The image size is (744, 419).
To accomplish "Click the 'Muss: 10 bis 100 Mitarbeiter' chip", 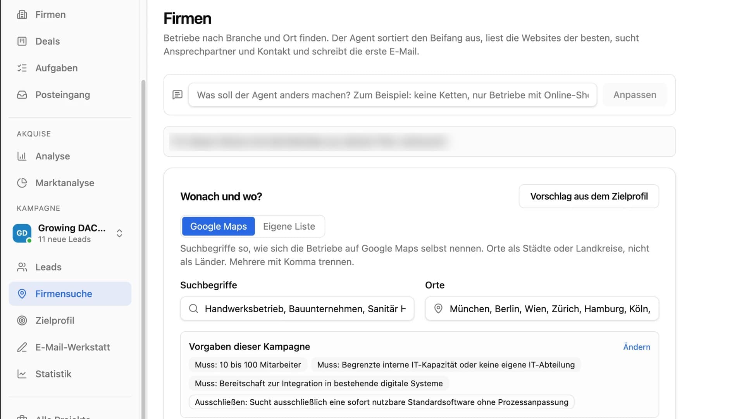I will (x=248, y=365).
